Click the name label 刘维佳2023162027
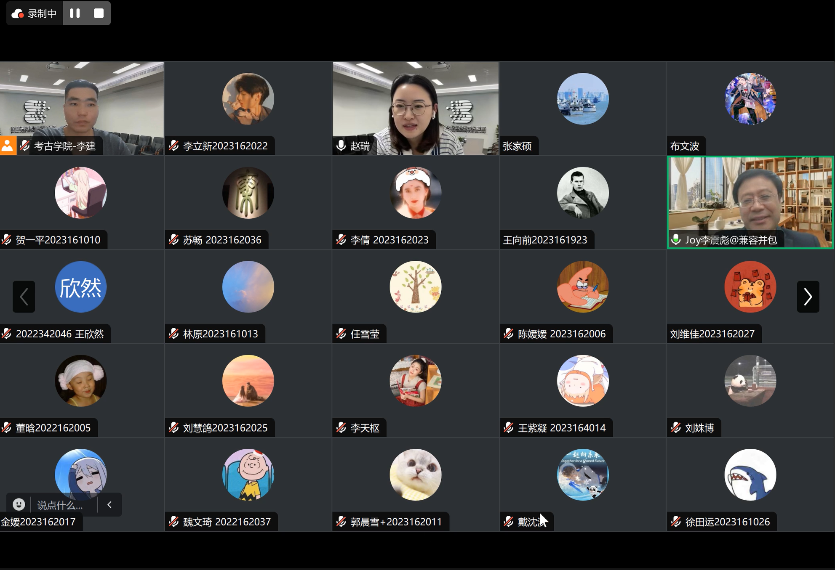The image size is (835, 570). (712, 334)
